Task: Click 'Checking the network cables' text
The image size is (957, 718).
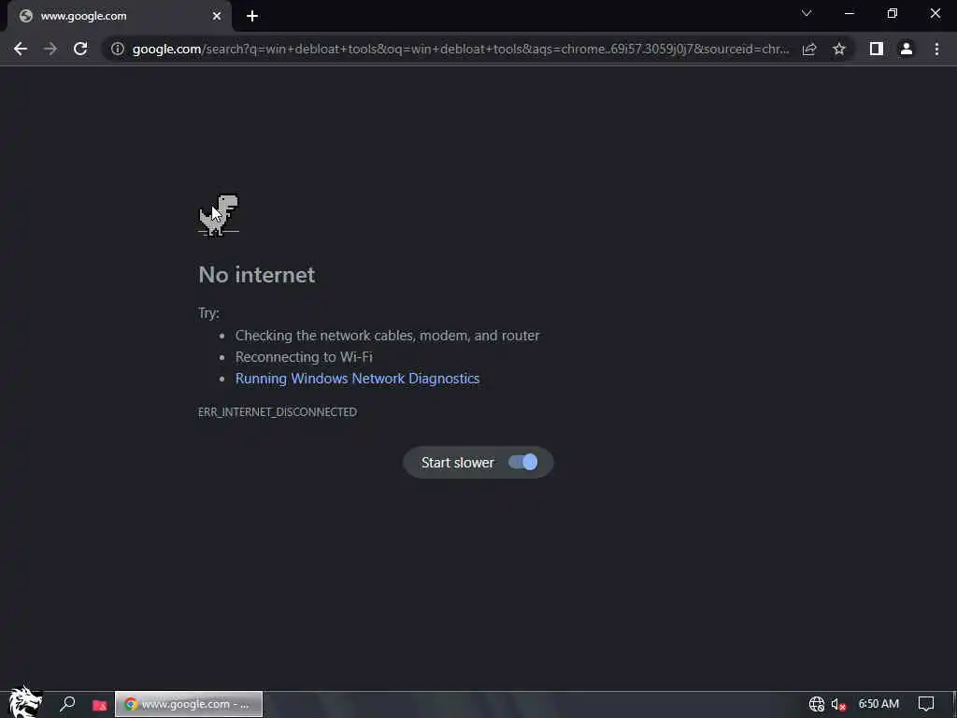Action: click(x=387, y=336)
